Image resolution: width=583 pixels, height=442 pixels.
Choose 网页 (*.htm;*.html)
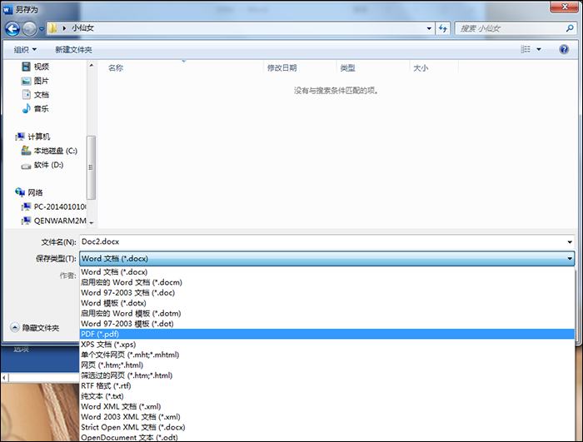[326, 365]
